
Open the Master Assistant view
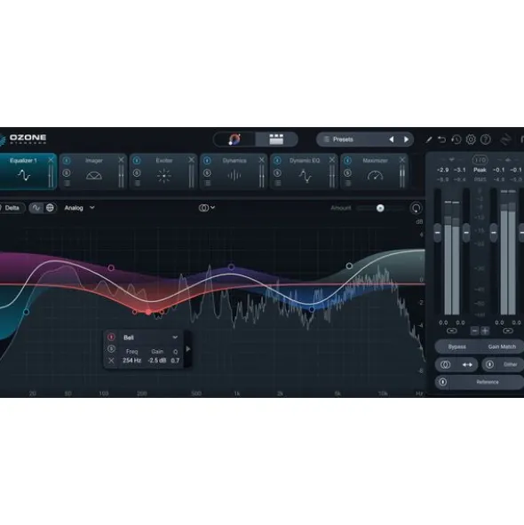coord(234,139)
